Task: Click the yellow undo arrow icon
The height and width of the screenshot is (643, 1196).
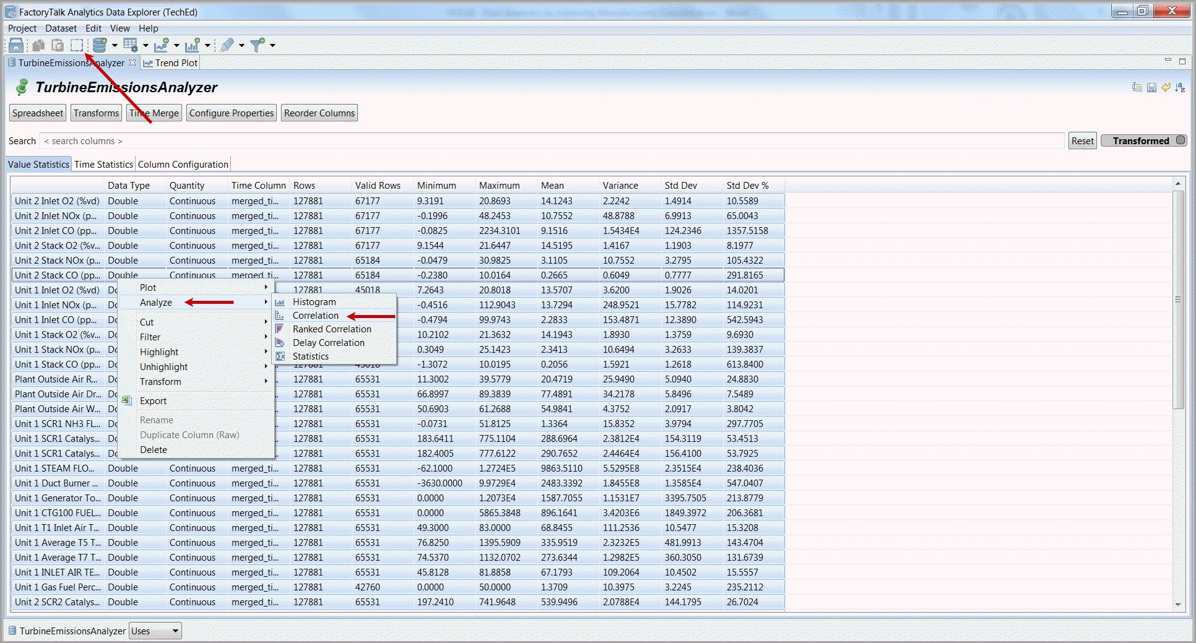Action: [x=1166, y=88]
